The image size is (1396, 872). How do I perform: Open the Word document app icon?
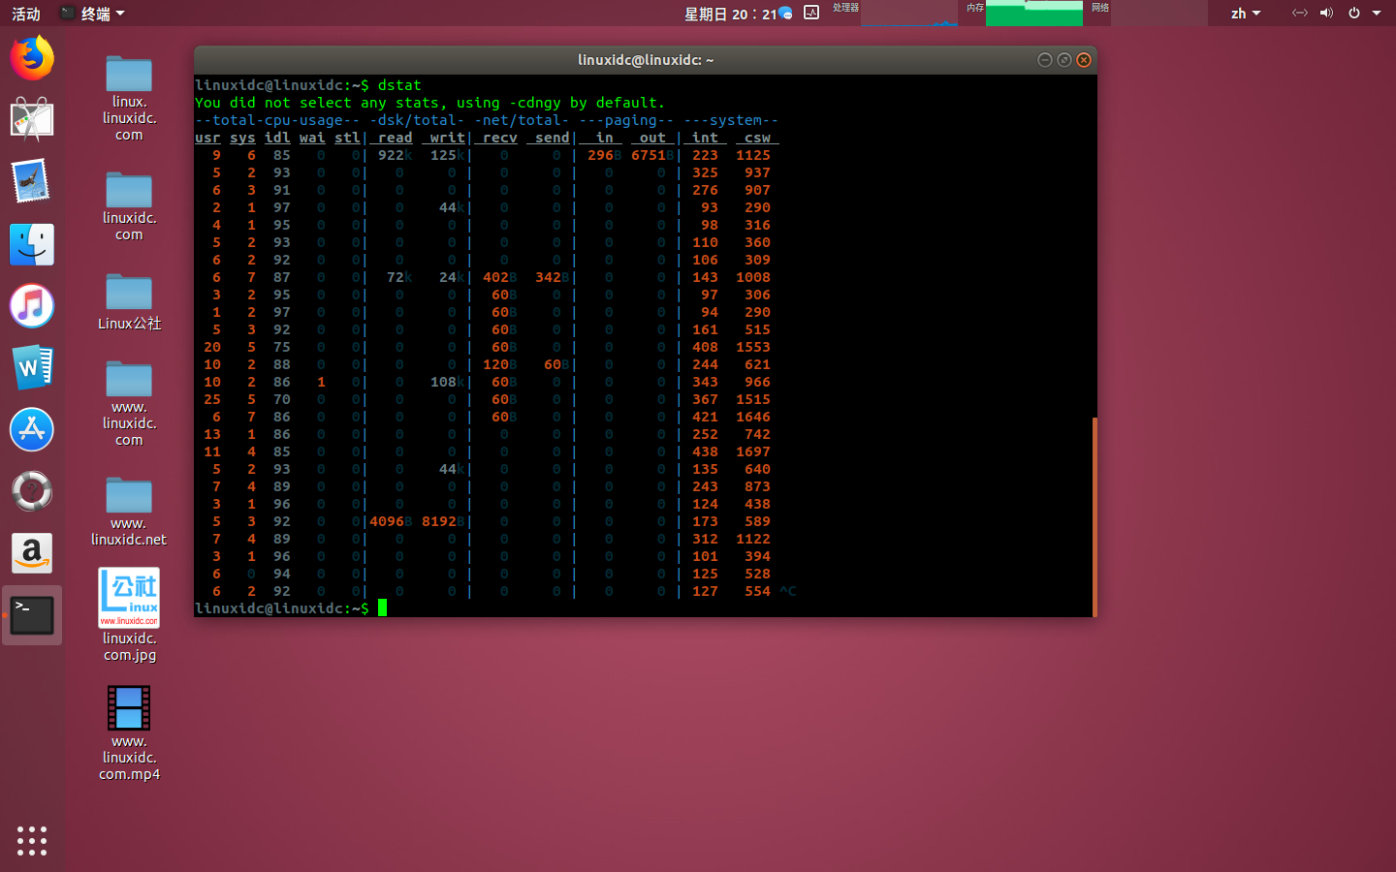[x=32, y=368]
